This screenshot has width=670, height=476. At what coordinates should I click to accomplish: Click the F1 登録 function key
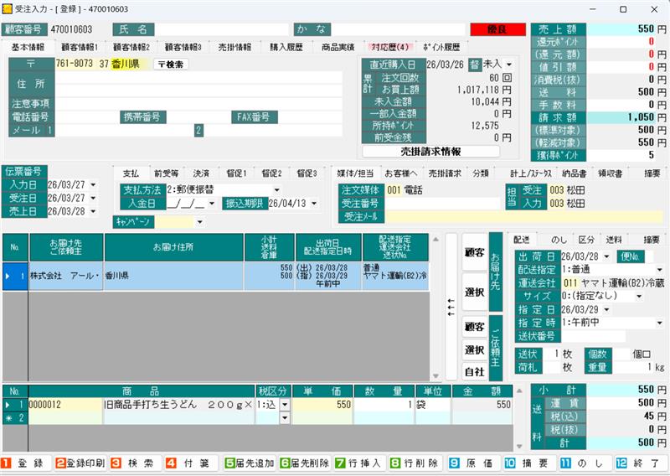(x=26, y=463)
